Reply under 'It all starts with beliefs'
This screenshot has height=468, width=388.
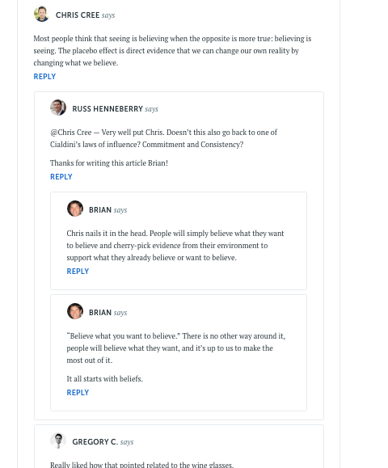pos(78,393)
